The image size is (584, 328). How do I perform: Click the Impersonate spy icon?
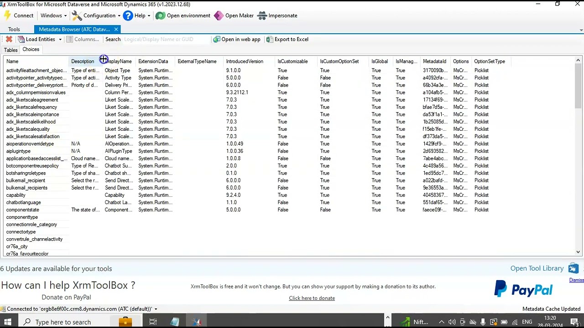(262, 15)
